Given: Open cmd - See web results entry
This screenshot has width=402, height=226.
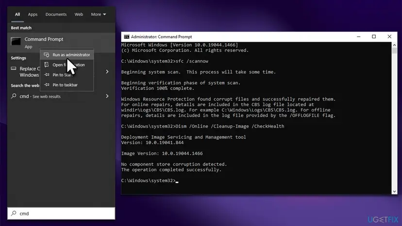Looking at the screenshot, I should [61, 96].
